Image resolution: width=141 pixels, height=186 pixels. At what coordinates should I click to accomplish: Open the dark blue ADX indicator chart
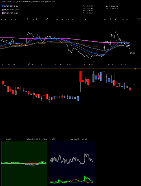click(x=72, y=163)
